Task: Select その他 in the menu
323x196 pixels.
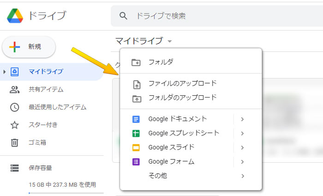Action: [x=191, y=176]
